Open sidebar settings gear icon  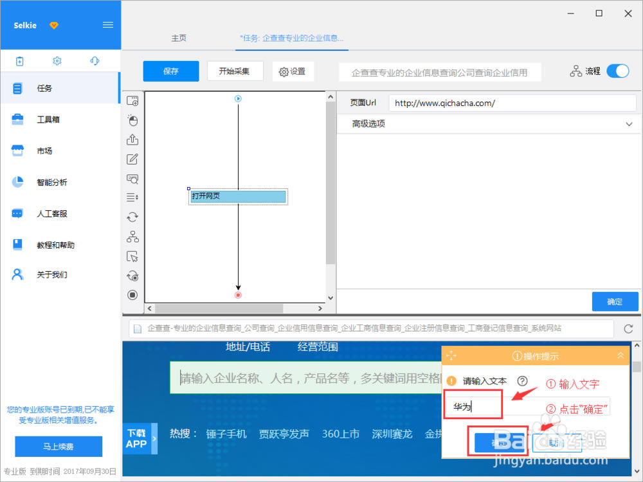pyautogui.click(x=57, y=61)
